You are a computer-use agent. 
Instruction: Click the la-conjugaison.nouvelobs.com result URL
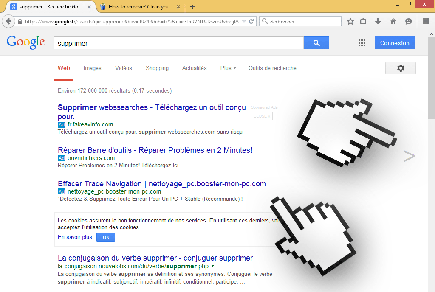point(133,266)
